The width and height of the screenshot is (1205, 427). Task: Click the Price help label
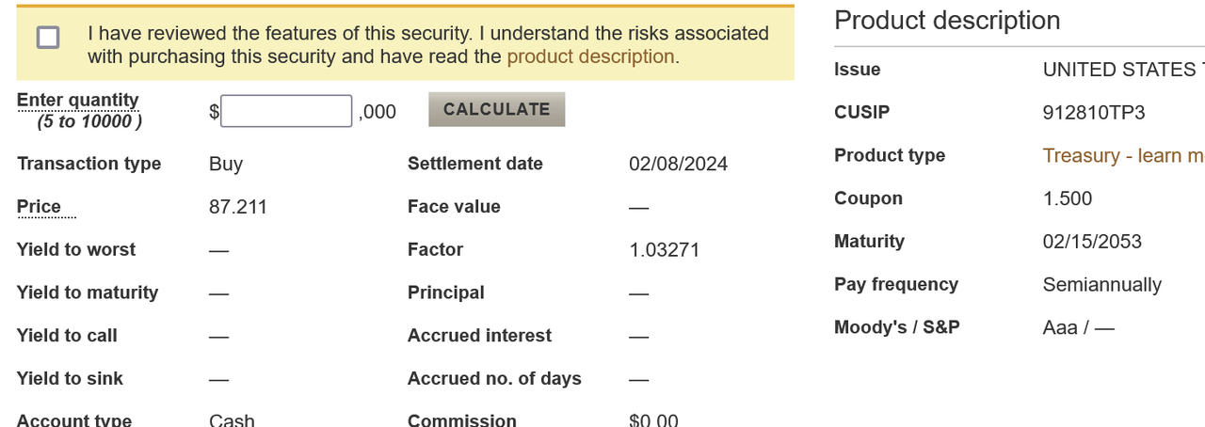[39, 206]
